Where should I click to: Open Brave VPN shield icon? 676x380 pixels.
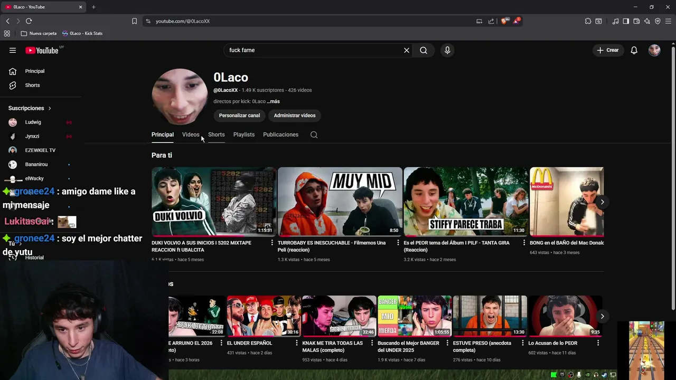658,21
